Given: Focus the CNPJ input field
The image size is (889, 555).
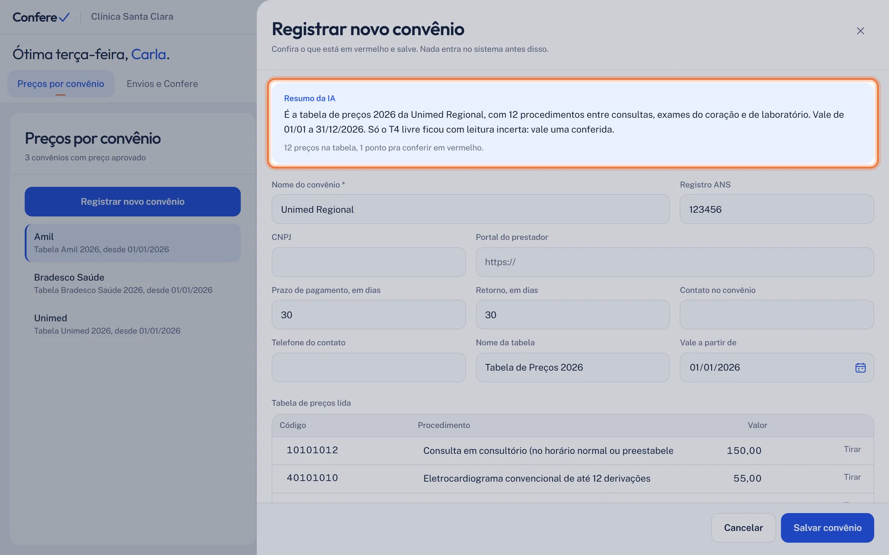Looking at the screenshot, I should [x=369, y=262].
